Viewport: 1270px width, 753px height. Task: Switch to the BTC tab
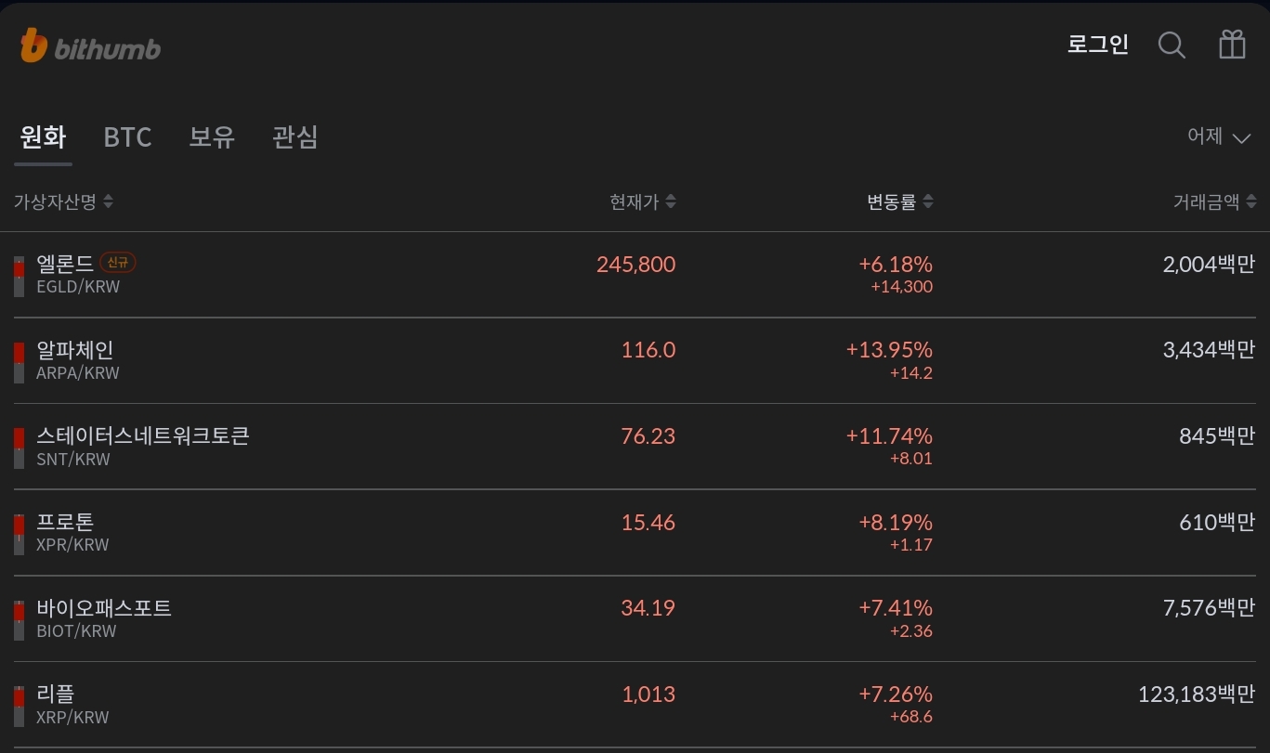[127, 137]
